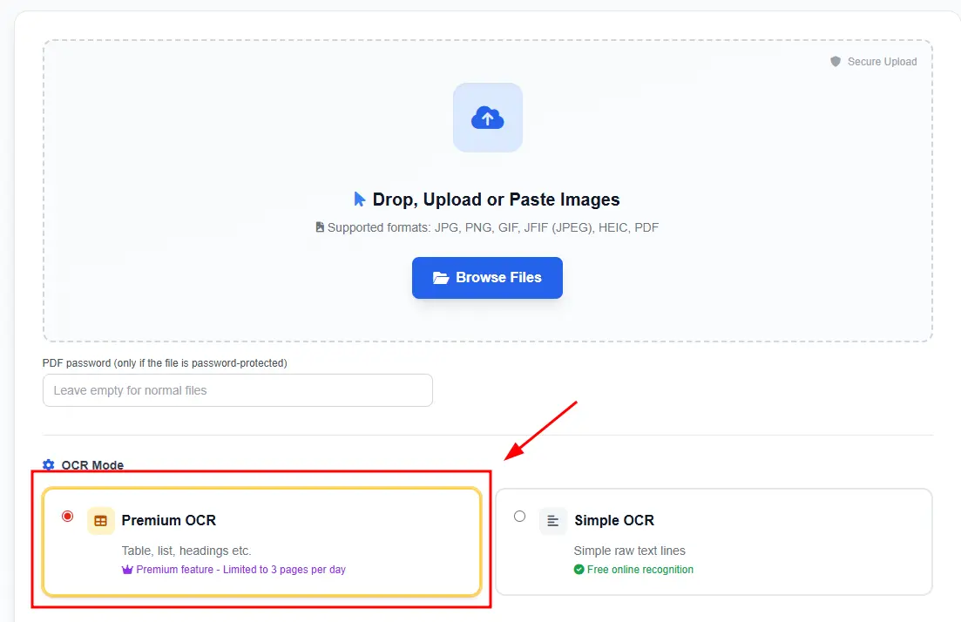The width and height of the screenshot is (961, 622).
Task: Click the orange table icon for Premium OCR
Action: coord(101,521)
